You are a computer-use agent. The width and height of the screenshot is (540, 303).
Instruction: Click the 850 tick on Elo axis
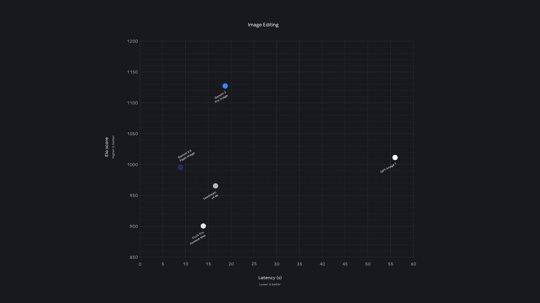coord(134,257)
